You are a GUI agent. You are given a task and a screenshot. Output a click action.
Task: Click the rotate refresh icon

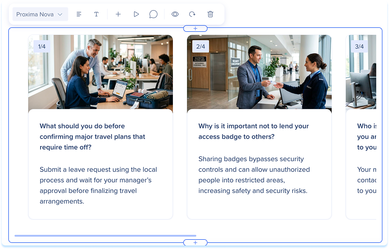(x=192, y=15)
